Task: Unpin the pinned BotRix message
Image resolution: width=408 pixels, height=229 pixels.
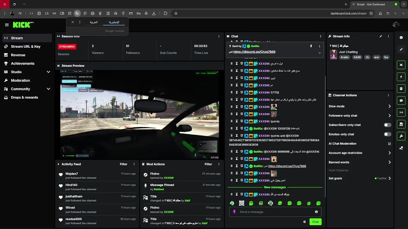Action: [x=311, y=46]
